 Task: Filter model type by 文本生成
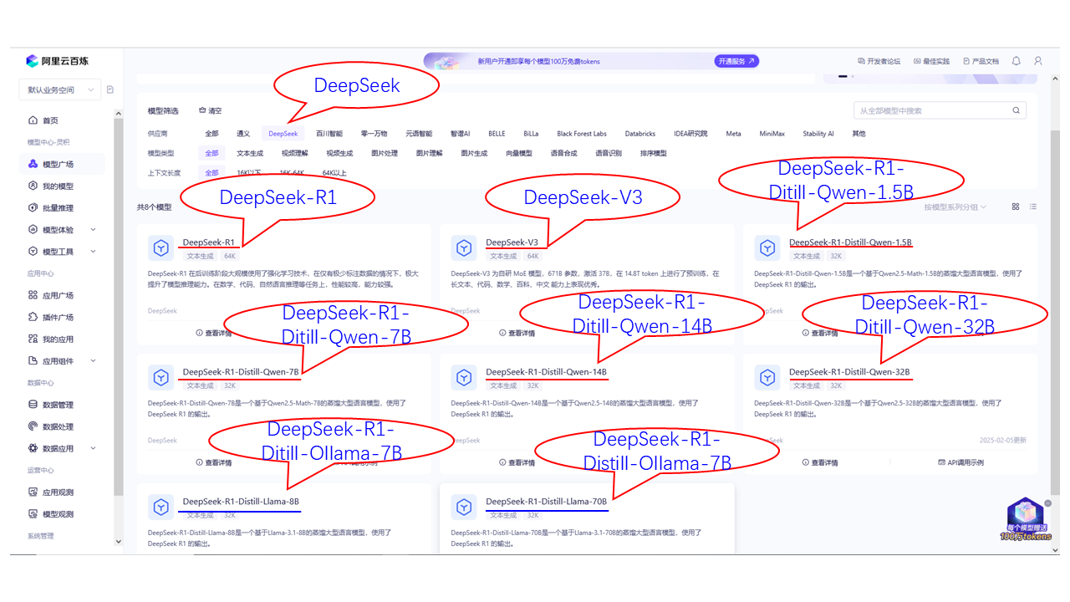pyautogui.click(x=250, y=154)
